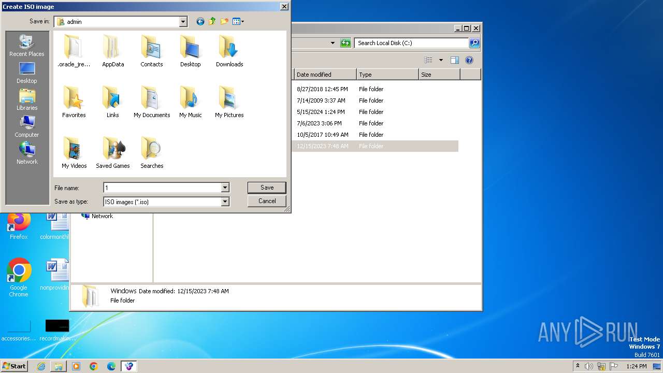Select row dated 5/15/2024 1:24 PM
The width and height of the screenshot is (663, 373).
coord(376,112)
